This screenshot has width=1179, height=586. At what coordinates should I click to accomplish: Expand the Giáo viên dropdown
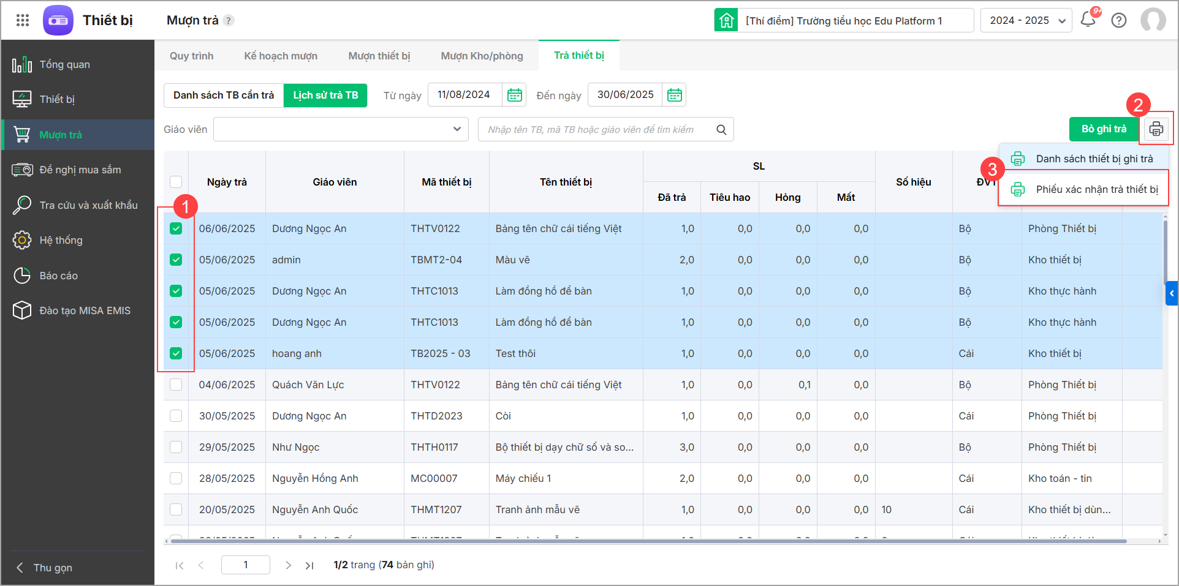click(457, 129)
